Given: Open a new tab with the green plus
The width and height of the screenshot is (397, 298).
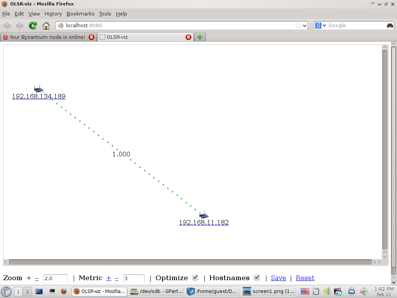Looking at the screenshot, I should point(200,37).
